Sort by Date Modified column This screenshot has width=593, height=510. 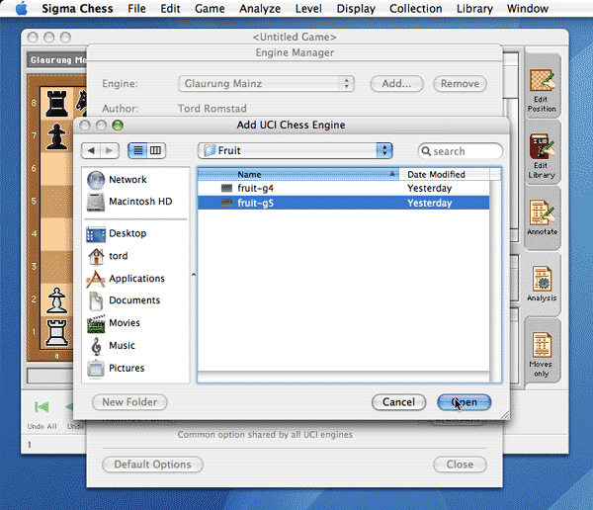(x=445, y=174)
